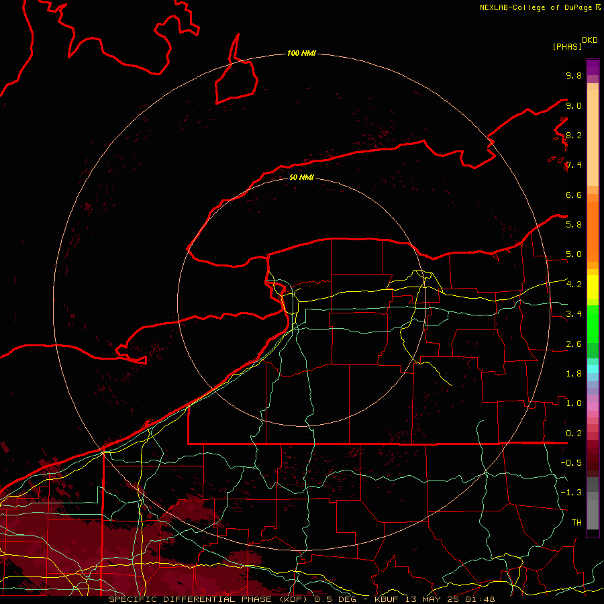The width and height of the screenshot is (604, 604).
Task: Pick the bright green segment of the color bar
Action: click(x=593, y=323)
